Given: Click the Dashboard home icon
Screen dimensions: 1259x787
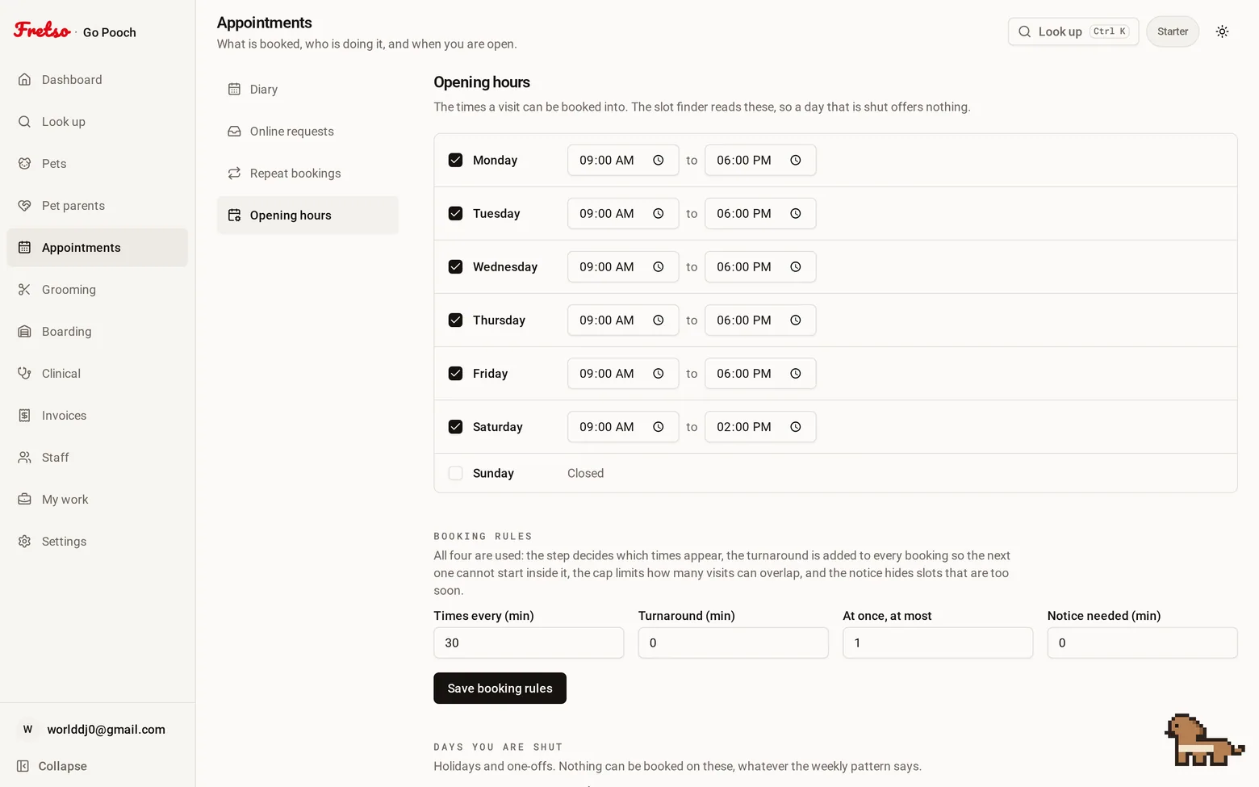Looking at the screenshot, I should click(24, 79).
